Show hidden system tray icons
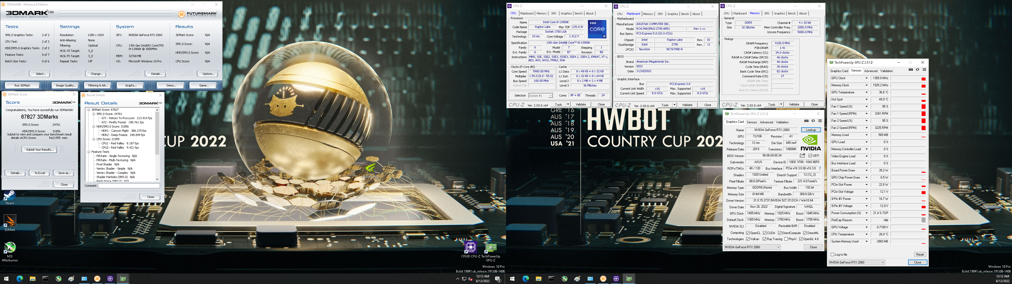 click(x=457, y=279)
